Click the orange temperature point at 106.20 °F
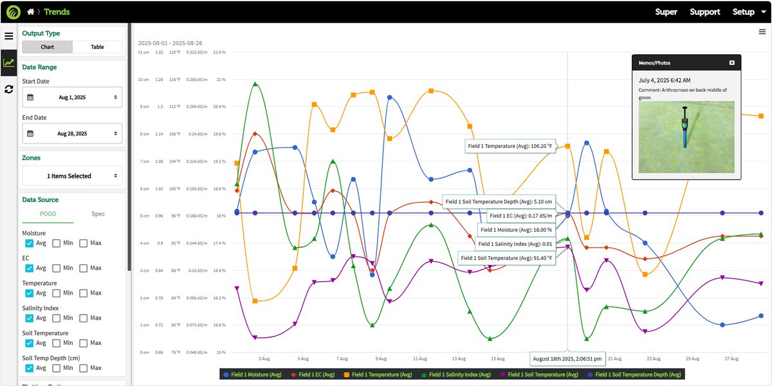 coord(568,146)
